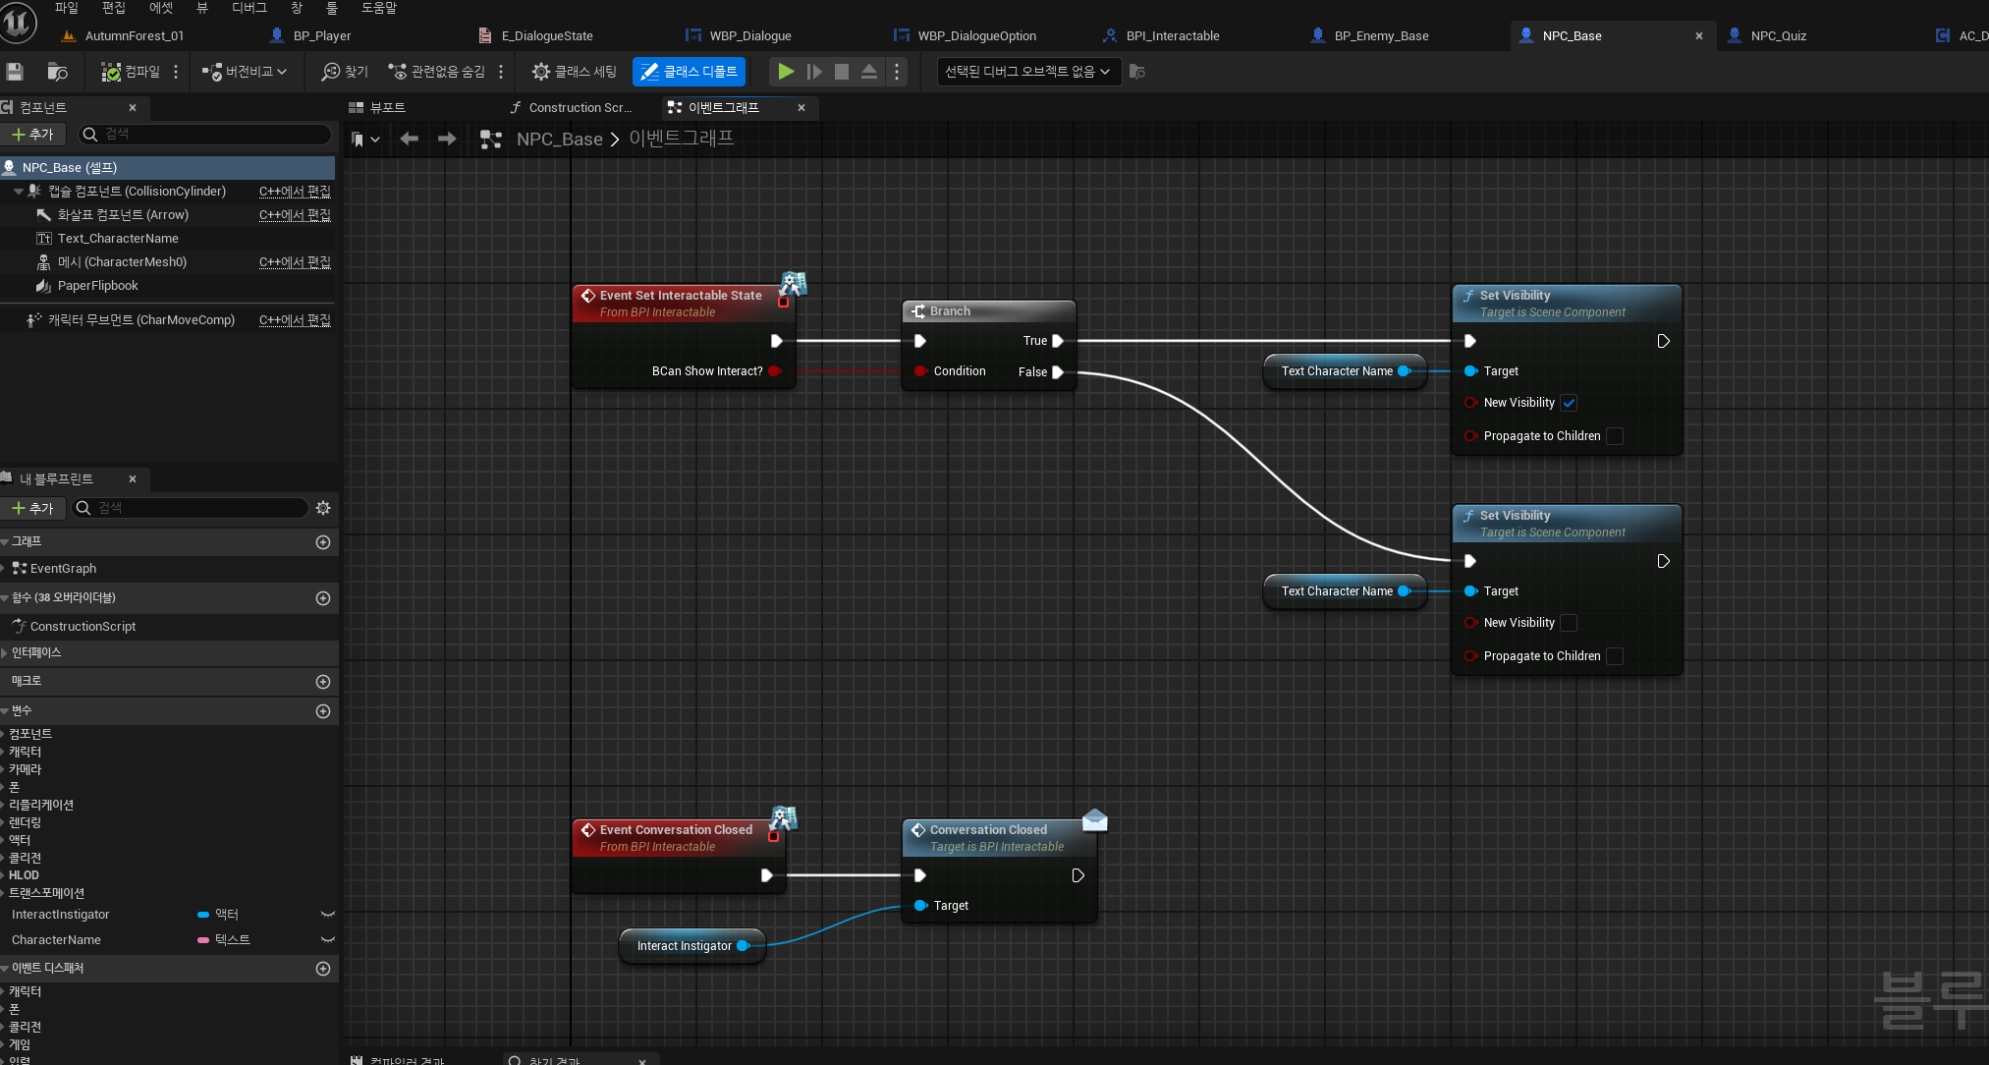Click the Stop simulation icon
The width and height of the screenshot is (1989, 1065).
click(842, 72)
